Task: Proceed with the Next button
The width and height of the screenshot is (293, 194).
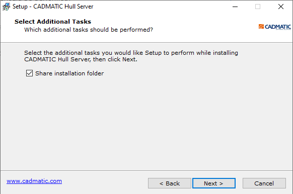Action: 214,183
